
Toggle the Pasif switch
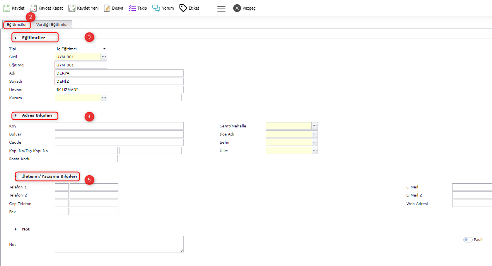(x=468, y=240)
